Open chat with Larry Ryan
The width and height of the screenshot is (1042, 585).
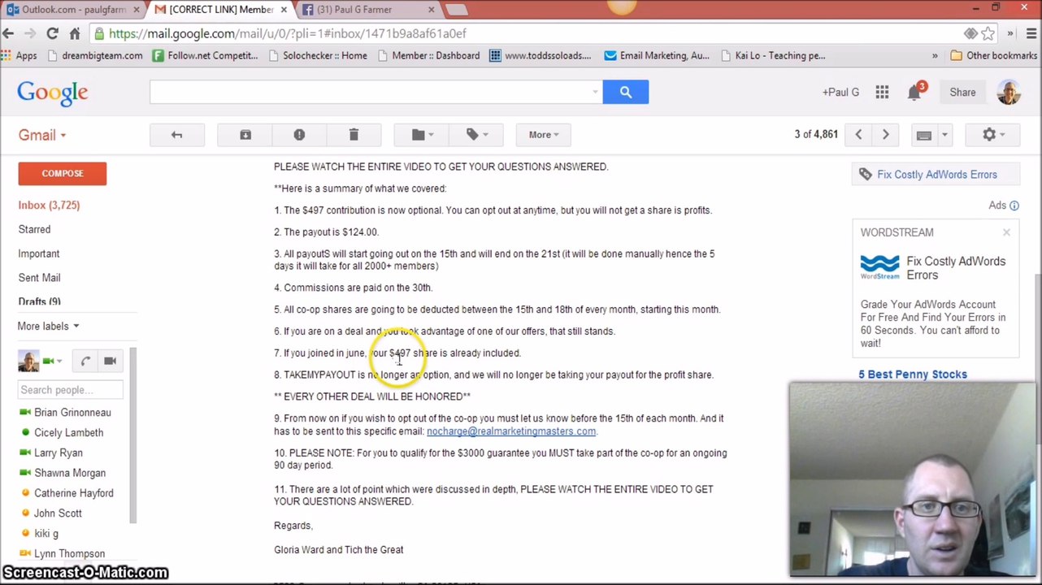(58, 453)
